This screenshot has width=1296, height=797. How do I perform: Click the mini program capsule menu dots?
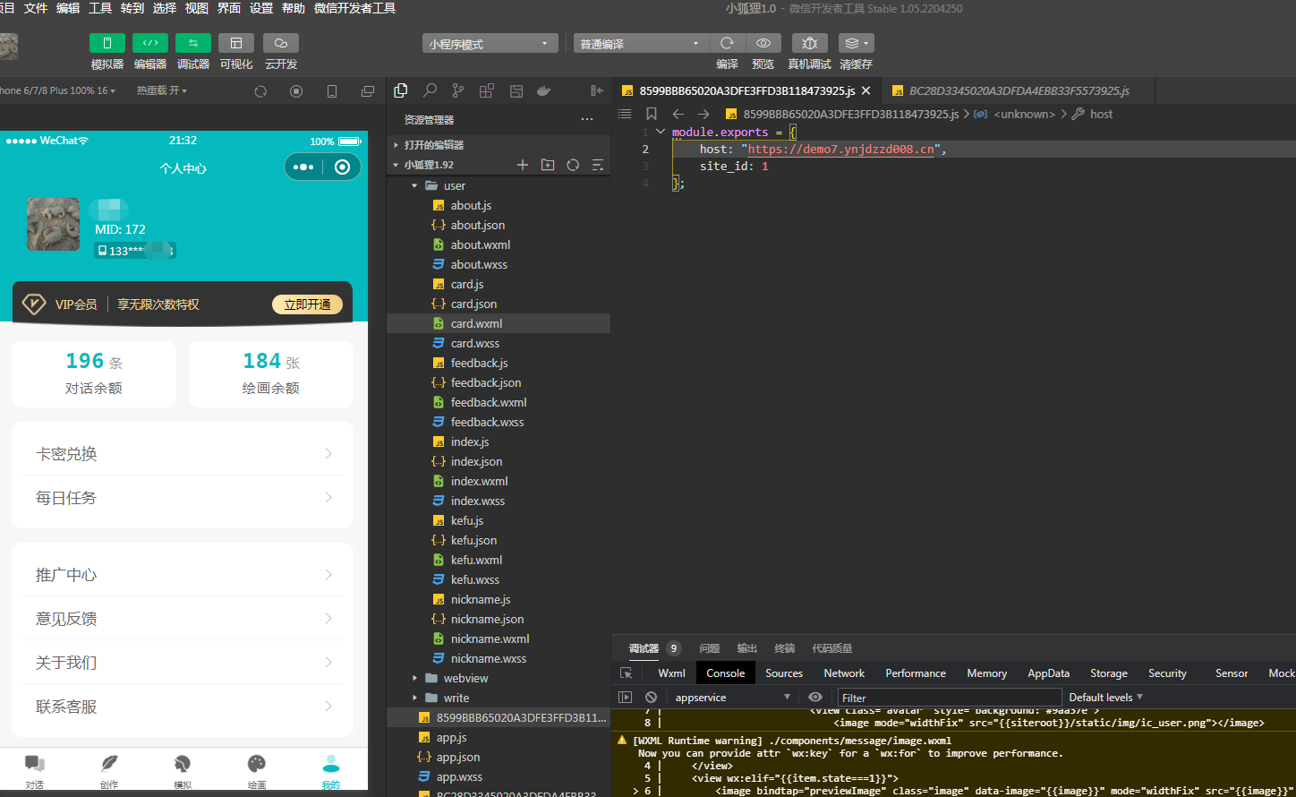[x=303, y=167]
